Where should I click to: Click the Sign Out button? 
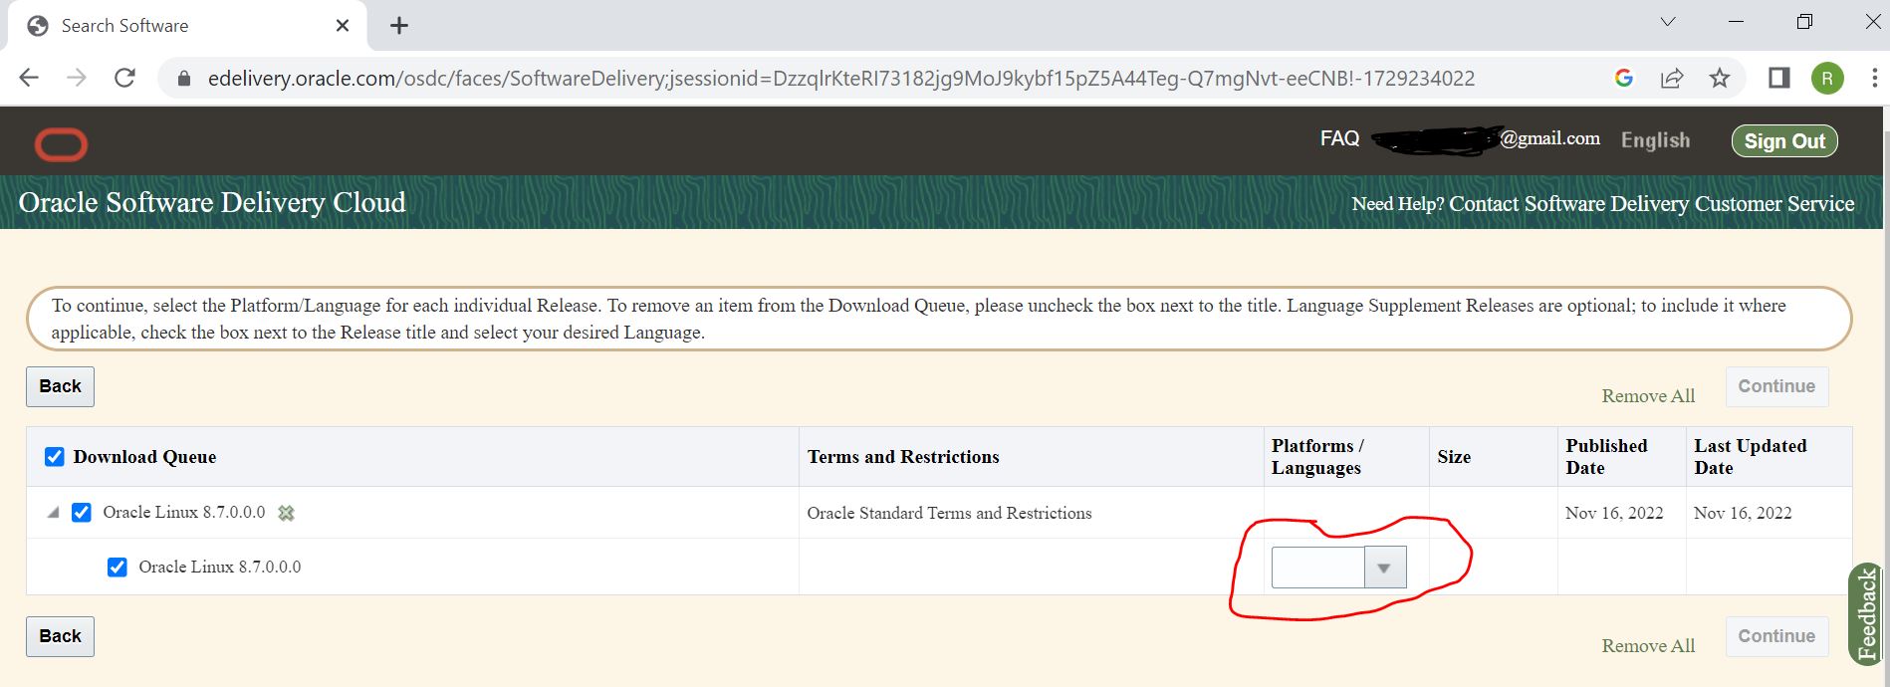(x=1784, y=141)
